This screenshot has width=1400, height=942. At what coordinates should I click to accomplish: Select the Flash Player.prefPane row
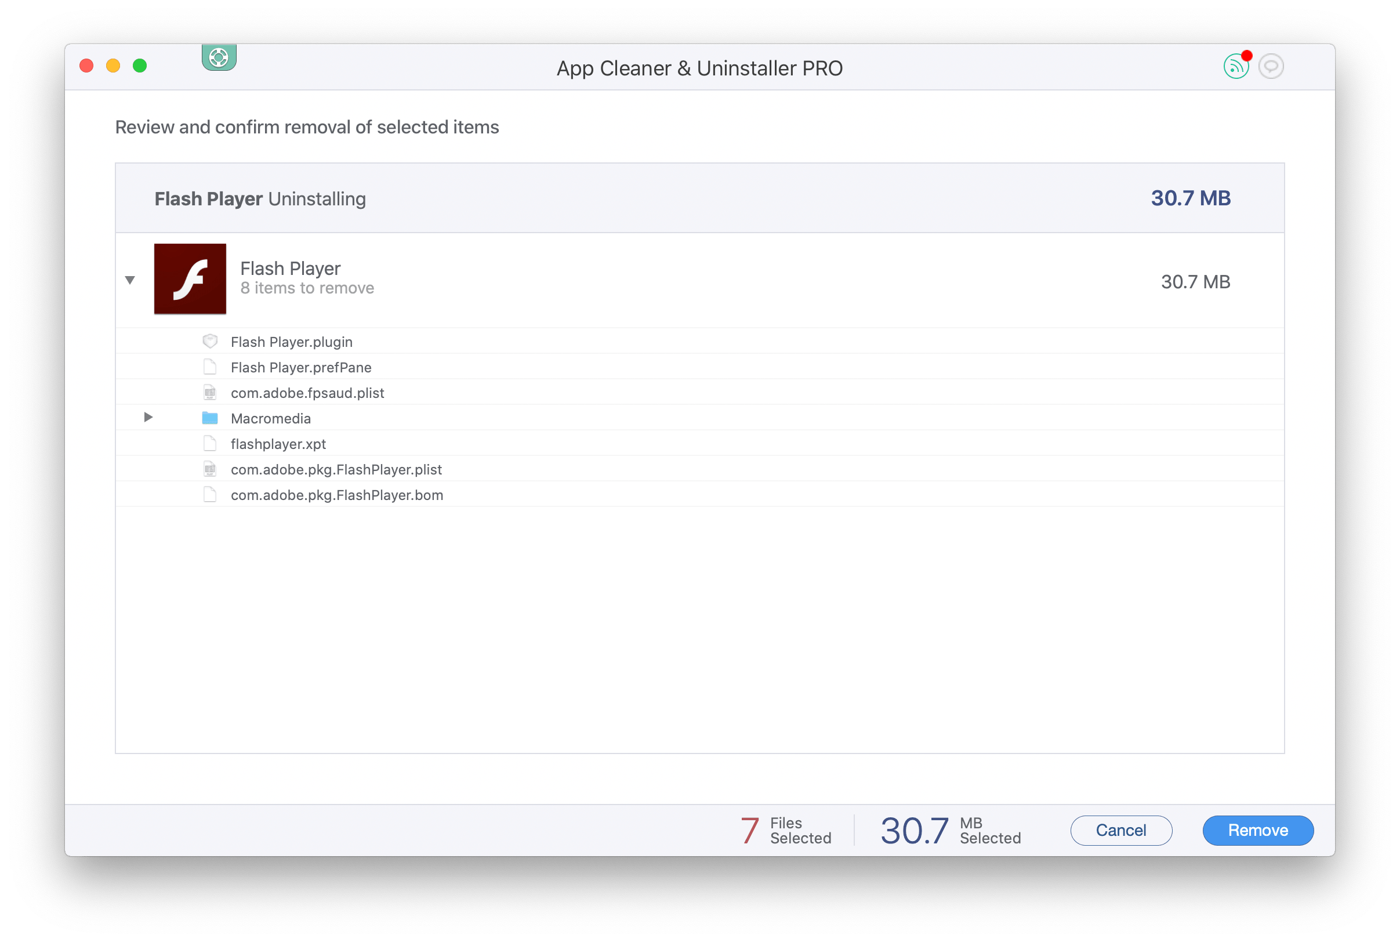pos(699,367)
